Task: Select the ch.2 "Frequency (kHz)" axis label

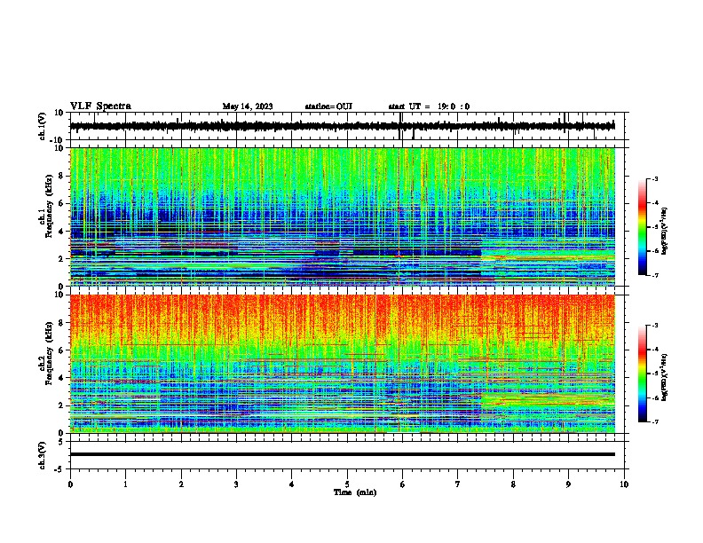Action: tap(49, 353)
